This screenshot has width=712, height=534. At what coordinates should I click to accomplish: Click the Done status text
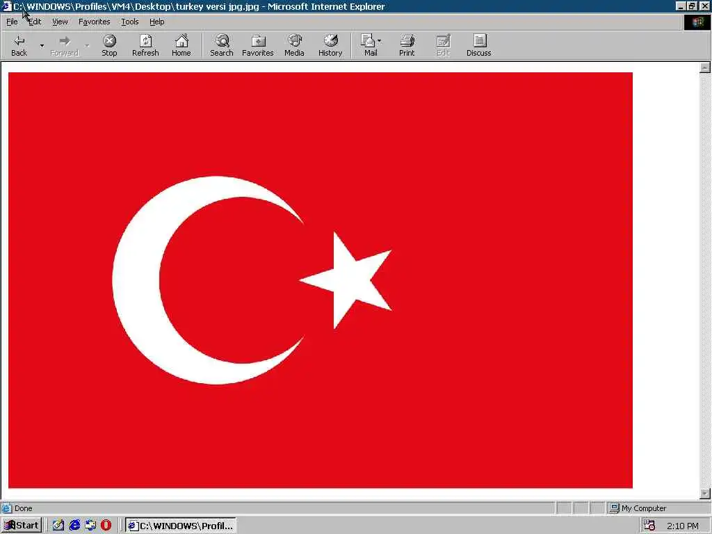coord(23,508)
